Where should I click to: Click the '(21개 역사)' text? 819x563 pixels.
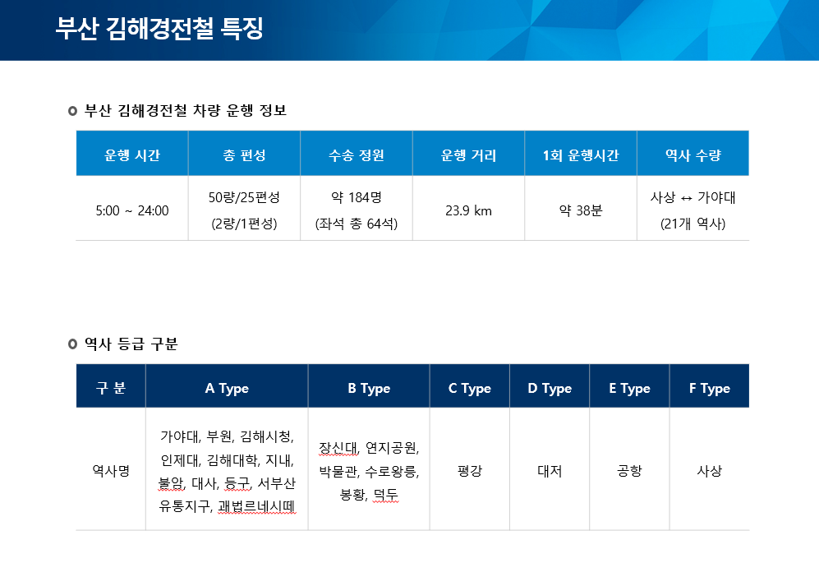click(693, 224)
